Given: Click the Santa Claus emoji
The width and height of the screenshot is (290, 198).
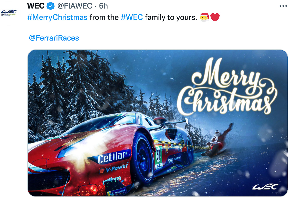Looking at the screenshot, I should pos(204,17).
